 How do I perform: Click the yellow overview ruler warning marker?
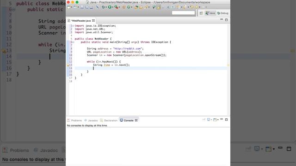coord(228,65)
